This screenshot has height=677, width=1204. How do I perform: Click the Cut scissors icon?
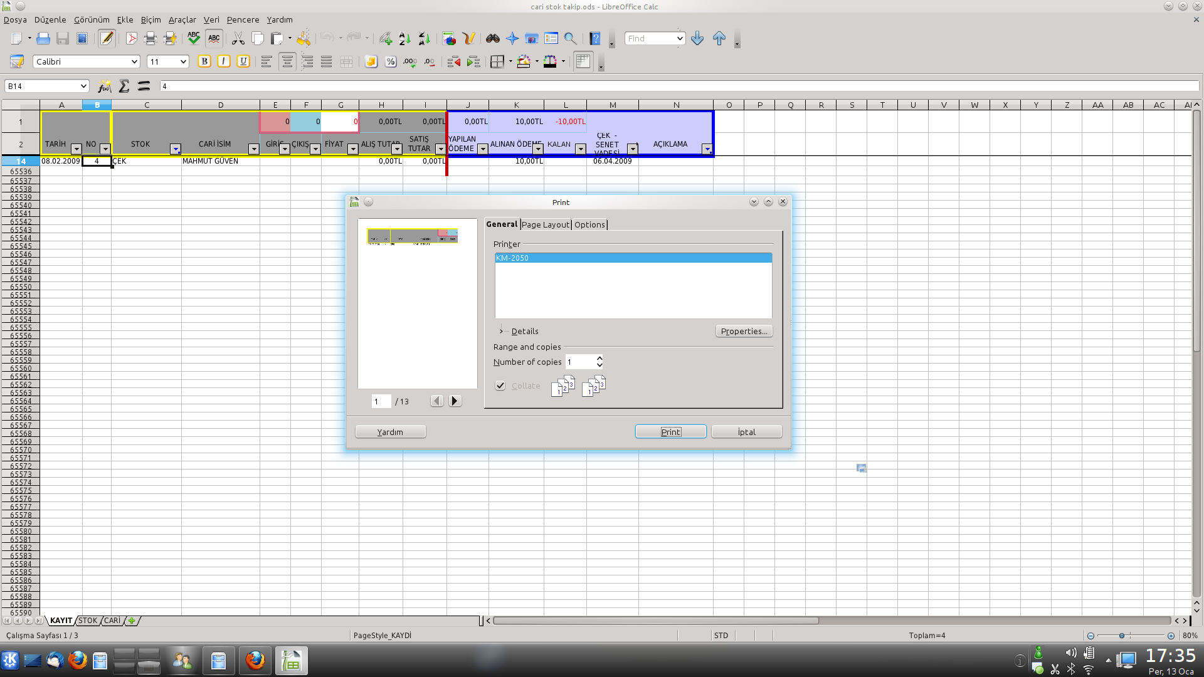tap(238, 39)
